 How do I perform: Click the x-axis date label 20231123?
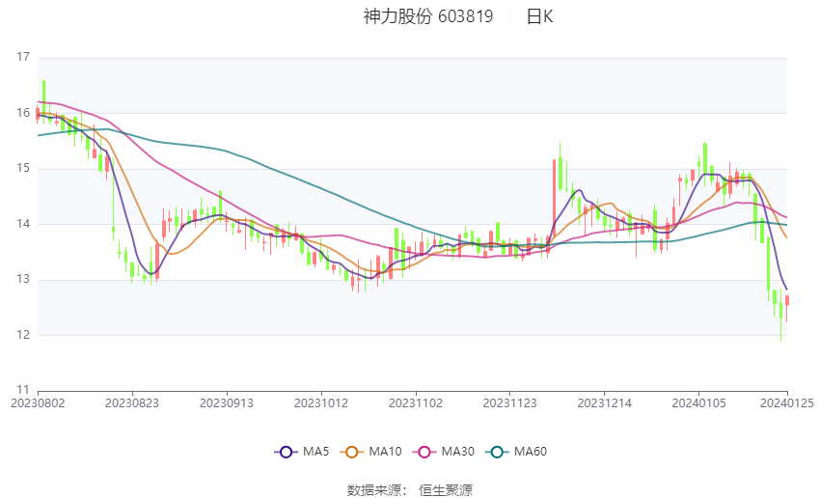(x=510, y=403)
